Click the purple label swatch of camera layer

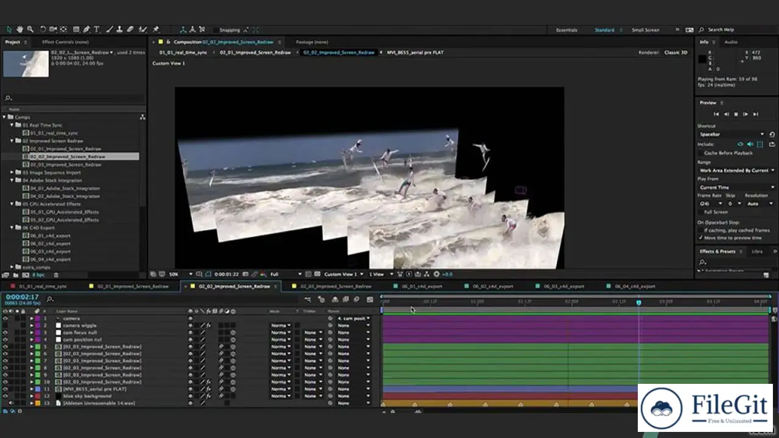pyautogui.click(x=37, y=318)
